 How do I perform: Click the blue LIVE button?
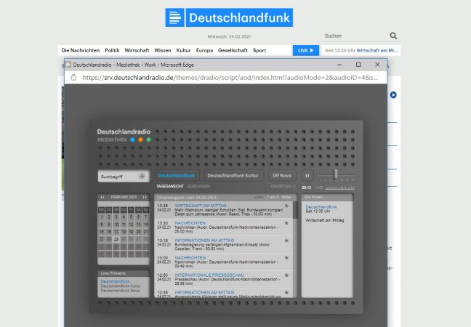click(x=306, y=50)
